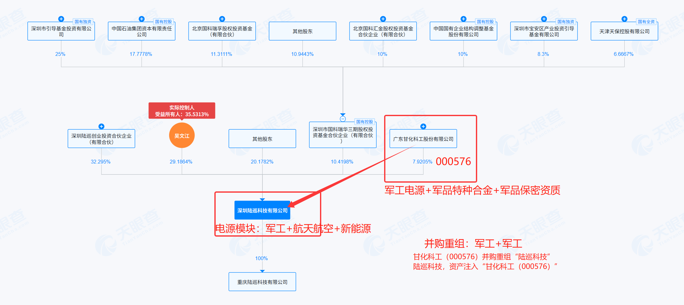Click 10.9443% shareholding value

click(x=302, y=54)
